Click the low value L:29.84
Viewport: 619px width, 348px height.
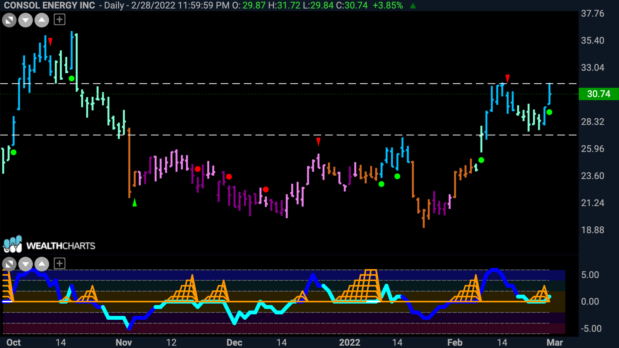click(318, 5)
